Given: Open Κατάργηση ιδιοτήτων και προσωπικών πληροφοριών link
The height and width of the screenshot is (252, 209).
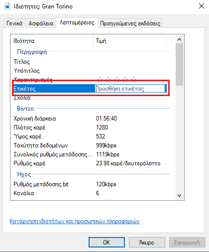Looking at the screenshot, I should (75, 221).
